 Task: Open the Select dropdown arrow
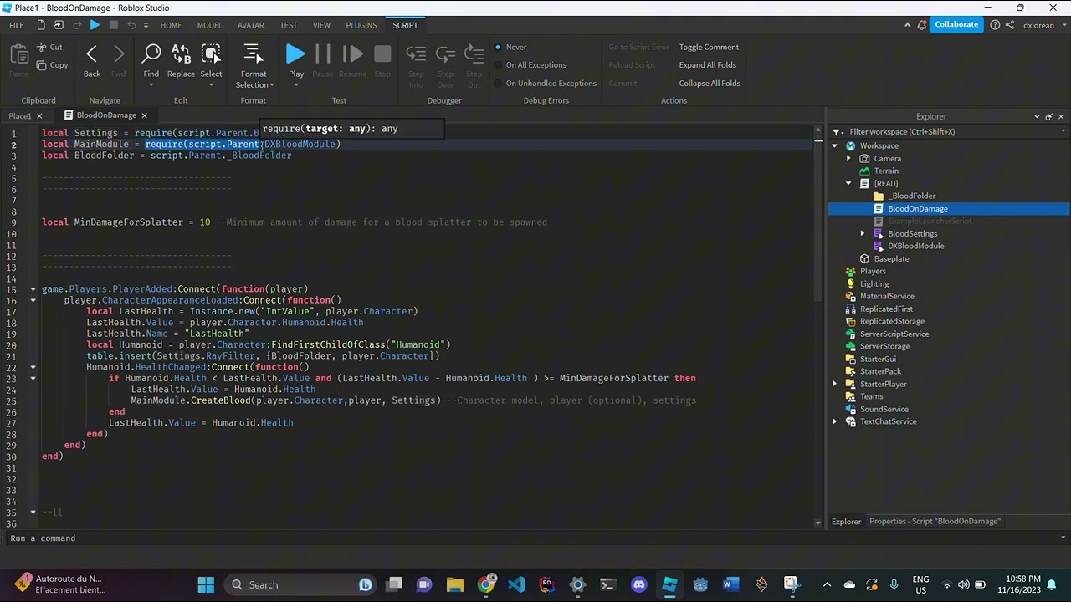[211, 85]
